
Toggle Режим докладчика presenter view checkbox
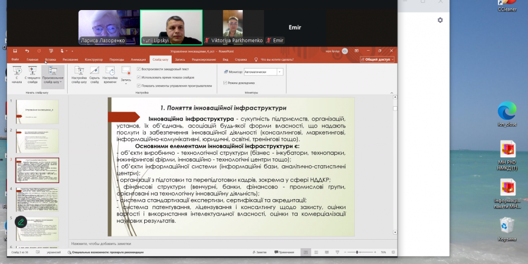tap(225, 83)
